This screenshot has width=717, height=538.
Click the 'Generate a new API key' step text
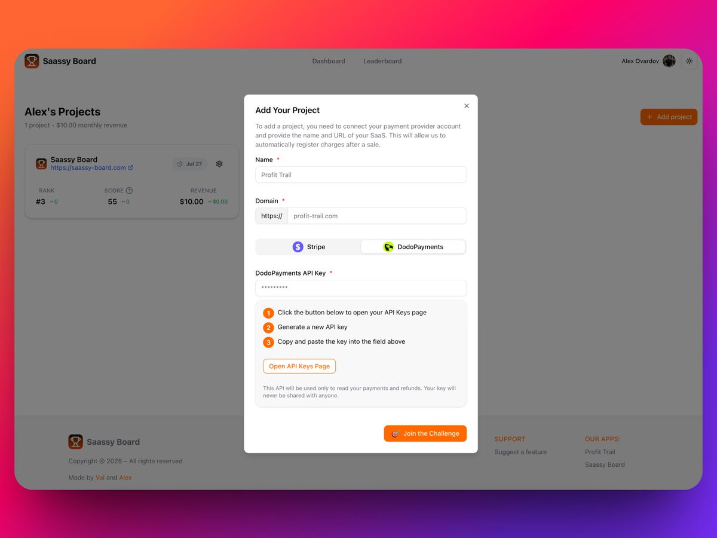click(x=312, y=327)
